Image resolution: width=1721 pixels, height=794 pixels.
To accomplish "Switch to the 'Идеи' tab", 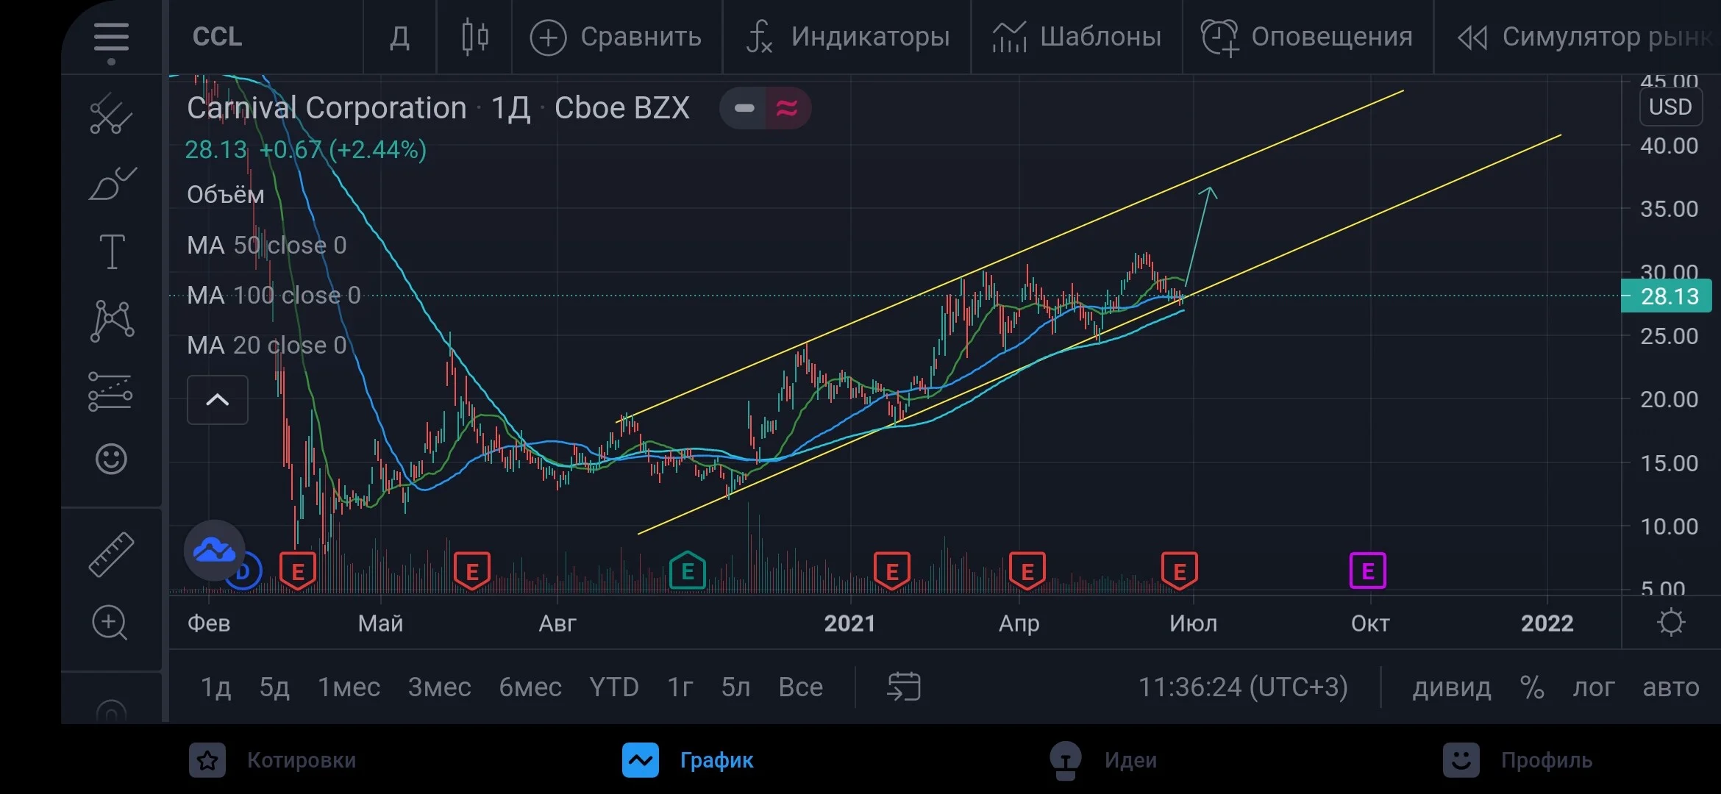I will [1103, 760].
